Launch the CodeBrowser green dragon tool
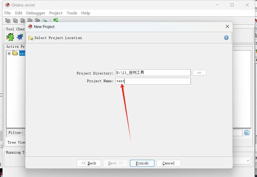The height and width of the screenshot is (177, 257). [10, 37]
